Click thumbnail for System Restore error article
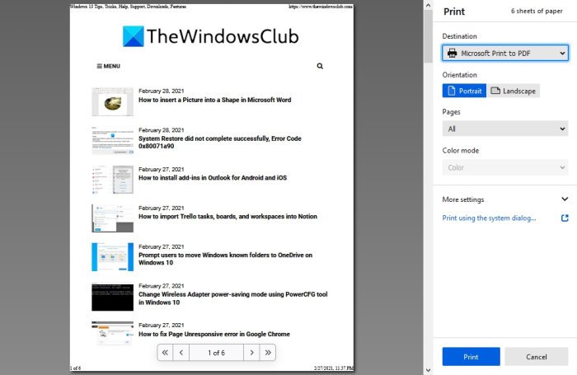577x375 pixels. [113, 141]
